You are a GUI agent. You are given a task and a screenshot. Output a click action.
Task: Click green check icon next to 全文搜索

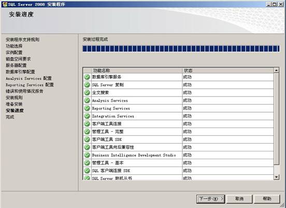pos(87,92)
